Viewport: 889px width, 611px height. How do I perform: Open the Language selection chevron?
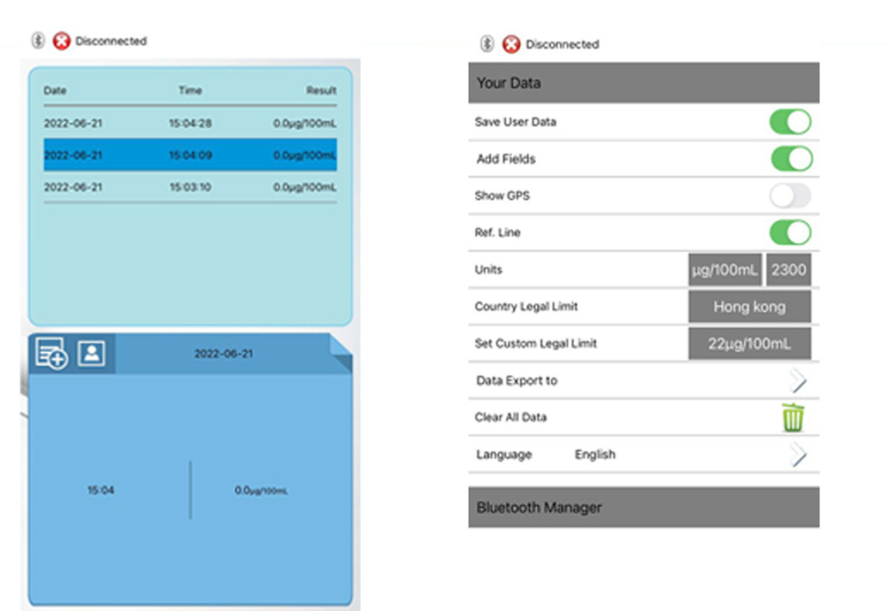coord(798,454)
